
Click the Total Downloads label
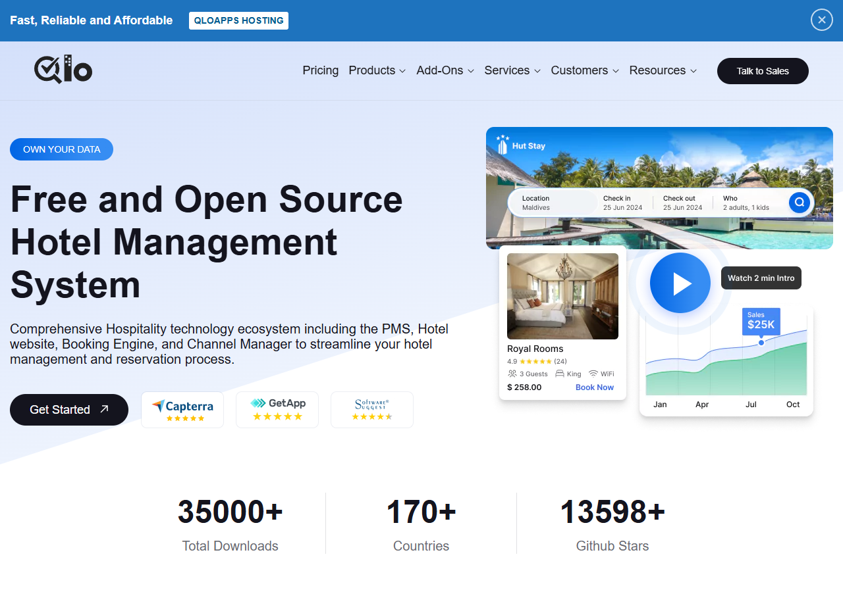pos(231,546)
